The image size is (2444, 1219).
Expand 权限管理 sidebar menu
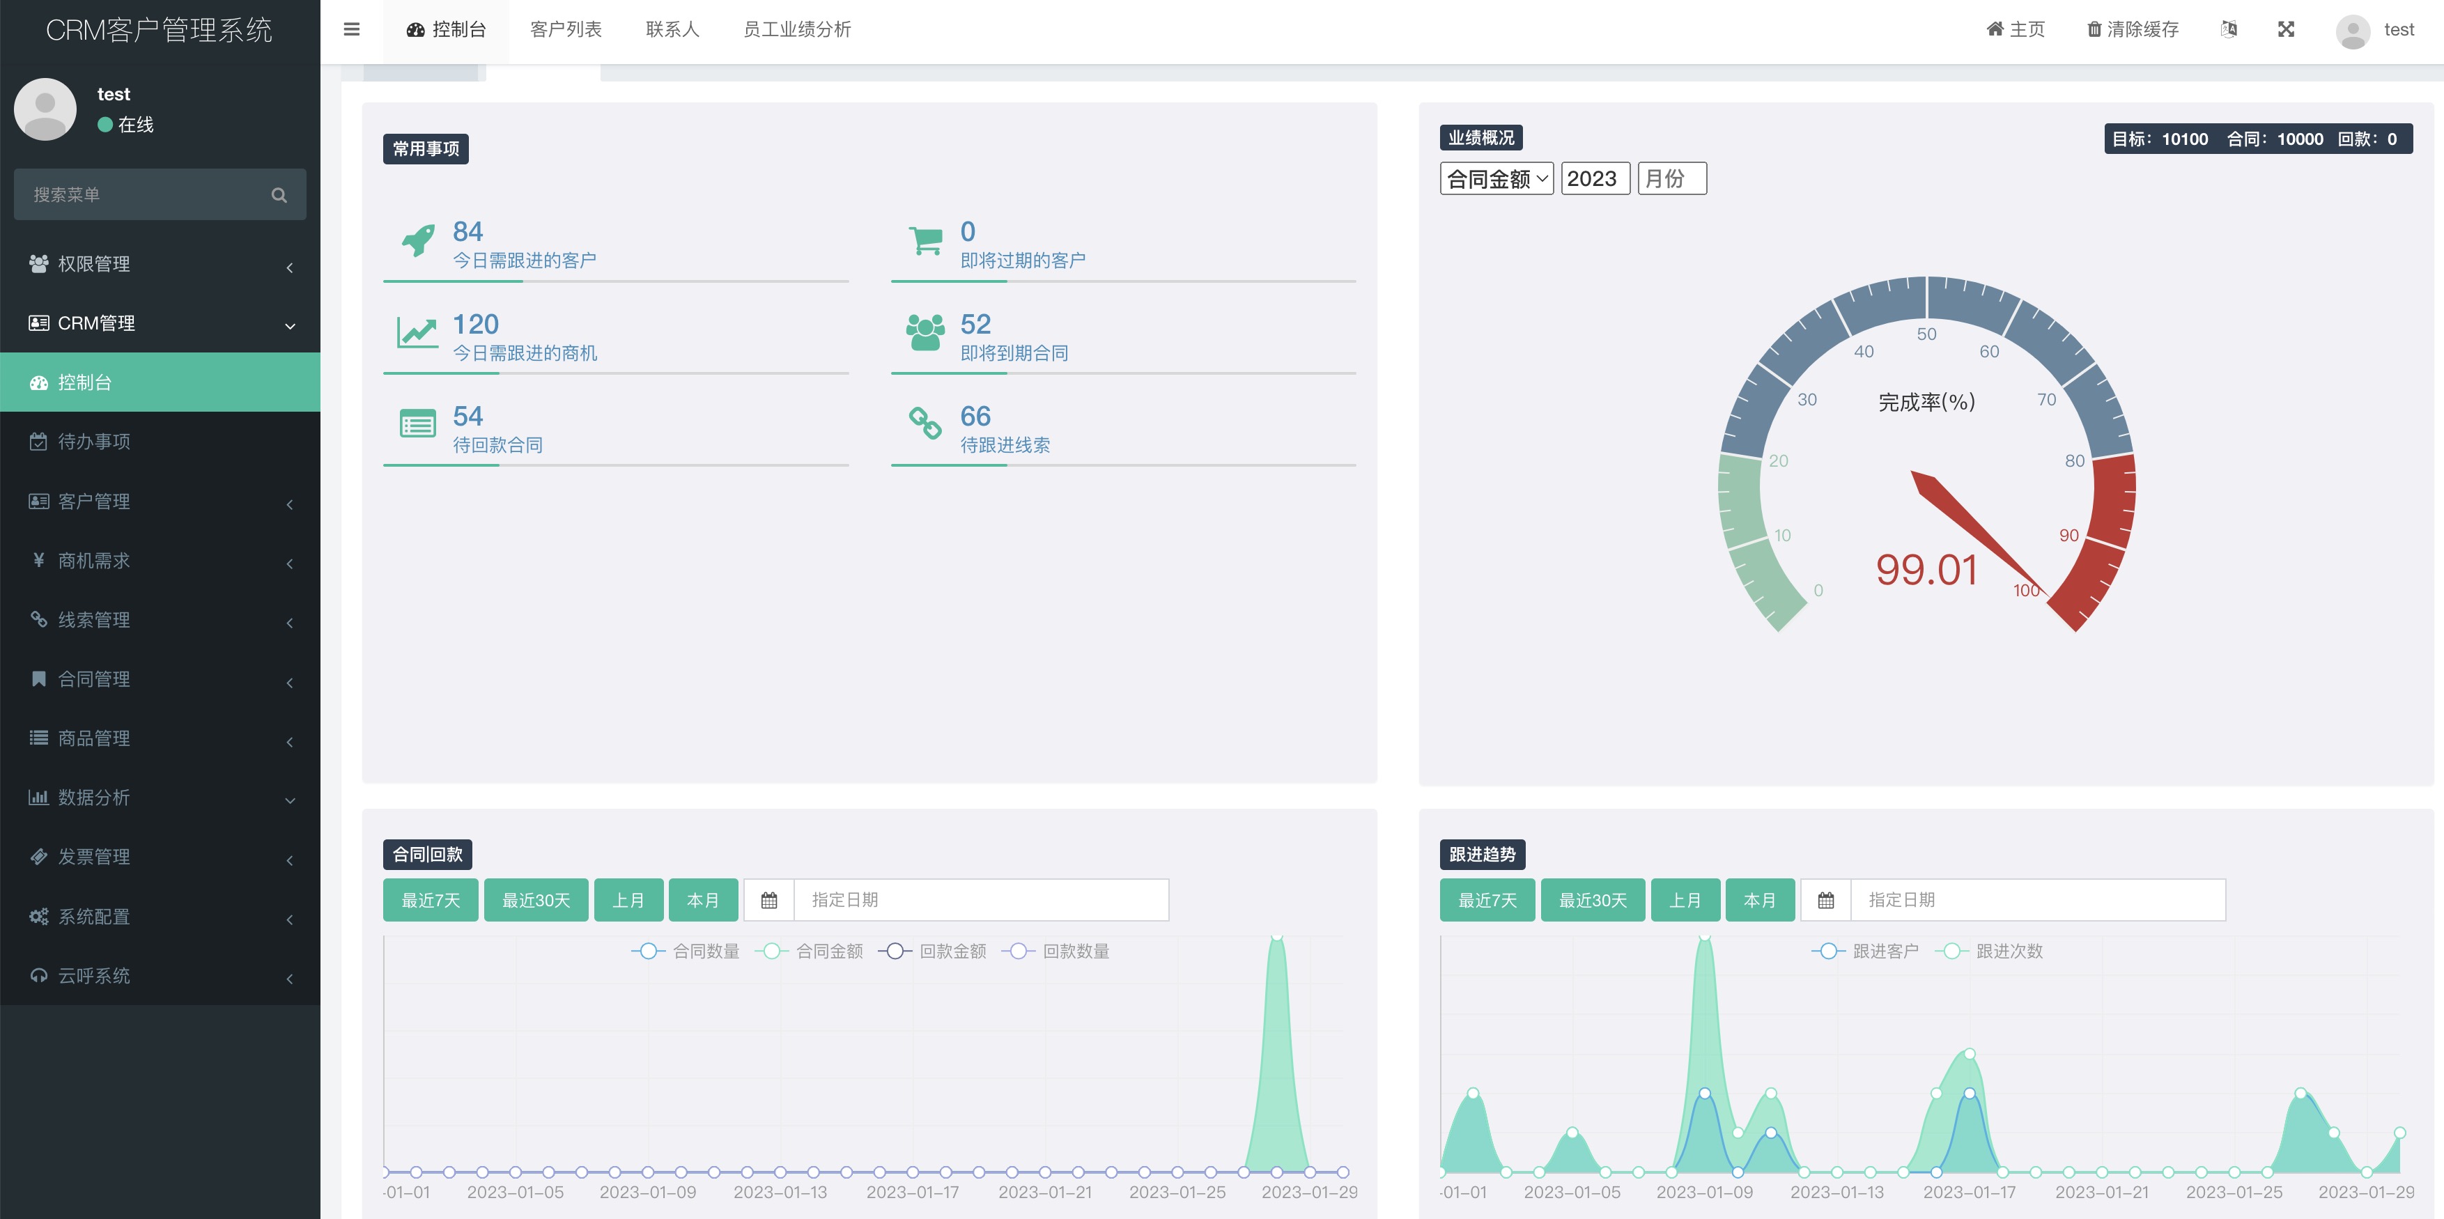pos(160,264)
